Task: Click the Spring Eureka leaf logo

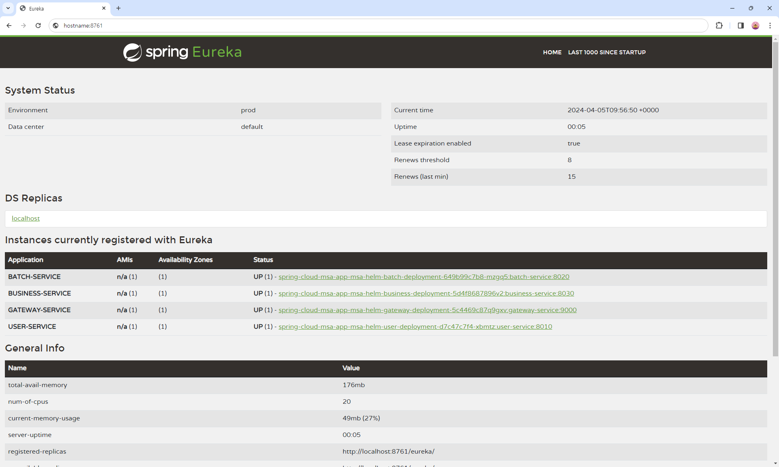Action: click(x=132, y=52)
